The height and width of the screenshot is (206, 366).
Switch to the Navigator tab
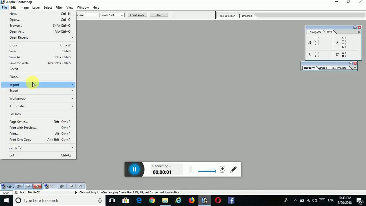click(315, 32)
